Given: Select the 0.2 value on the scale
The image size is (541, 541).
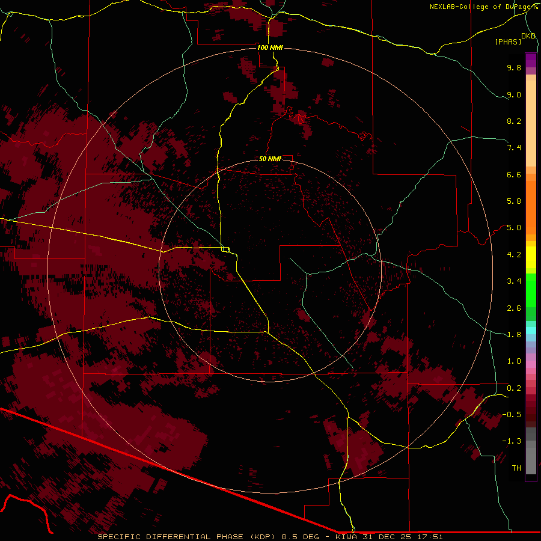Looking at the screenshot, I should [514, 388].
